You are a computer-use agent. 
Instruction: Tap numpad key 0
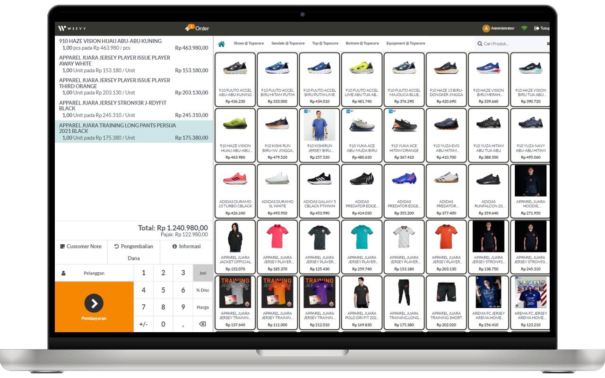164,324
